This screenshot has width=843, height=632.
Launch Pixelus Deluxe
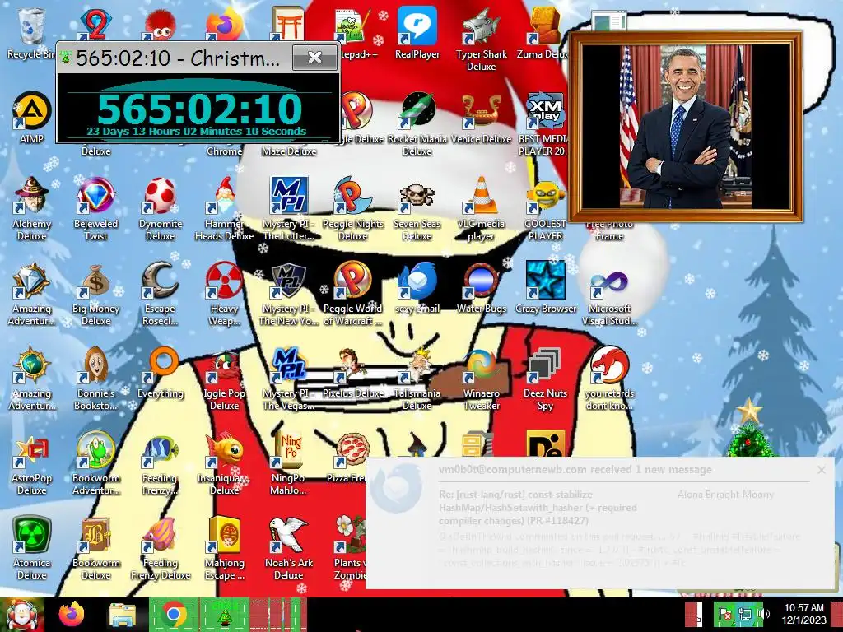point(352,373)
